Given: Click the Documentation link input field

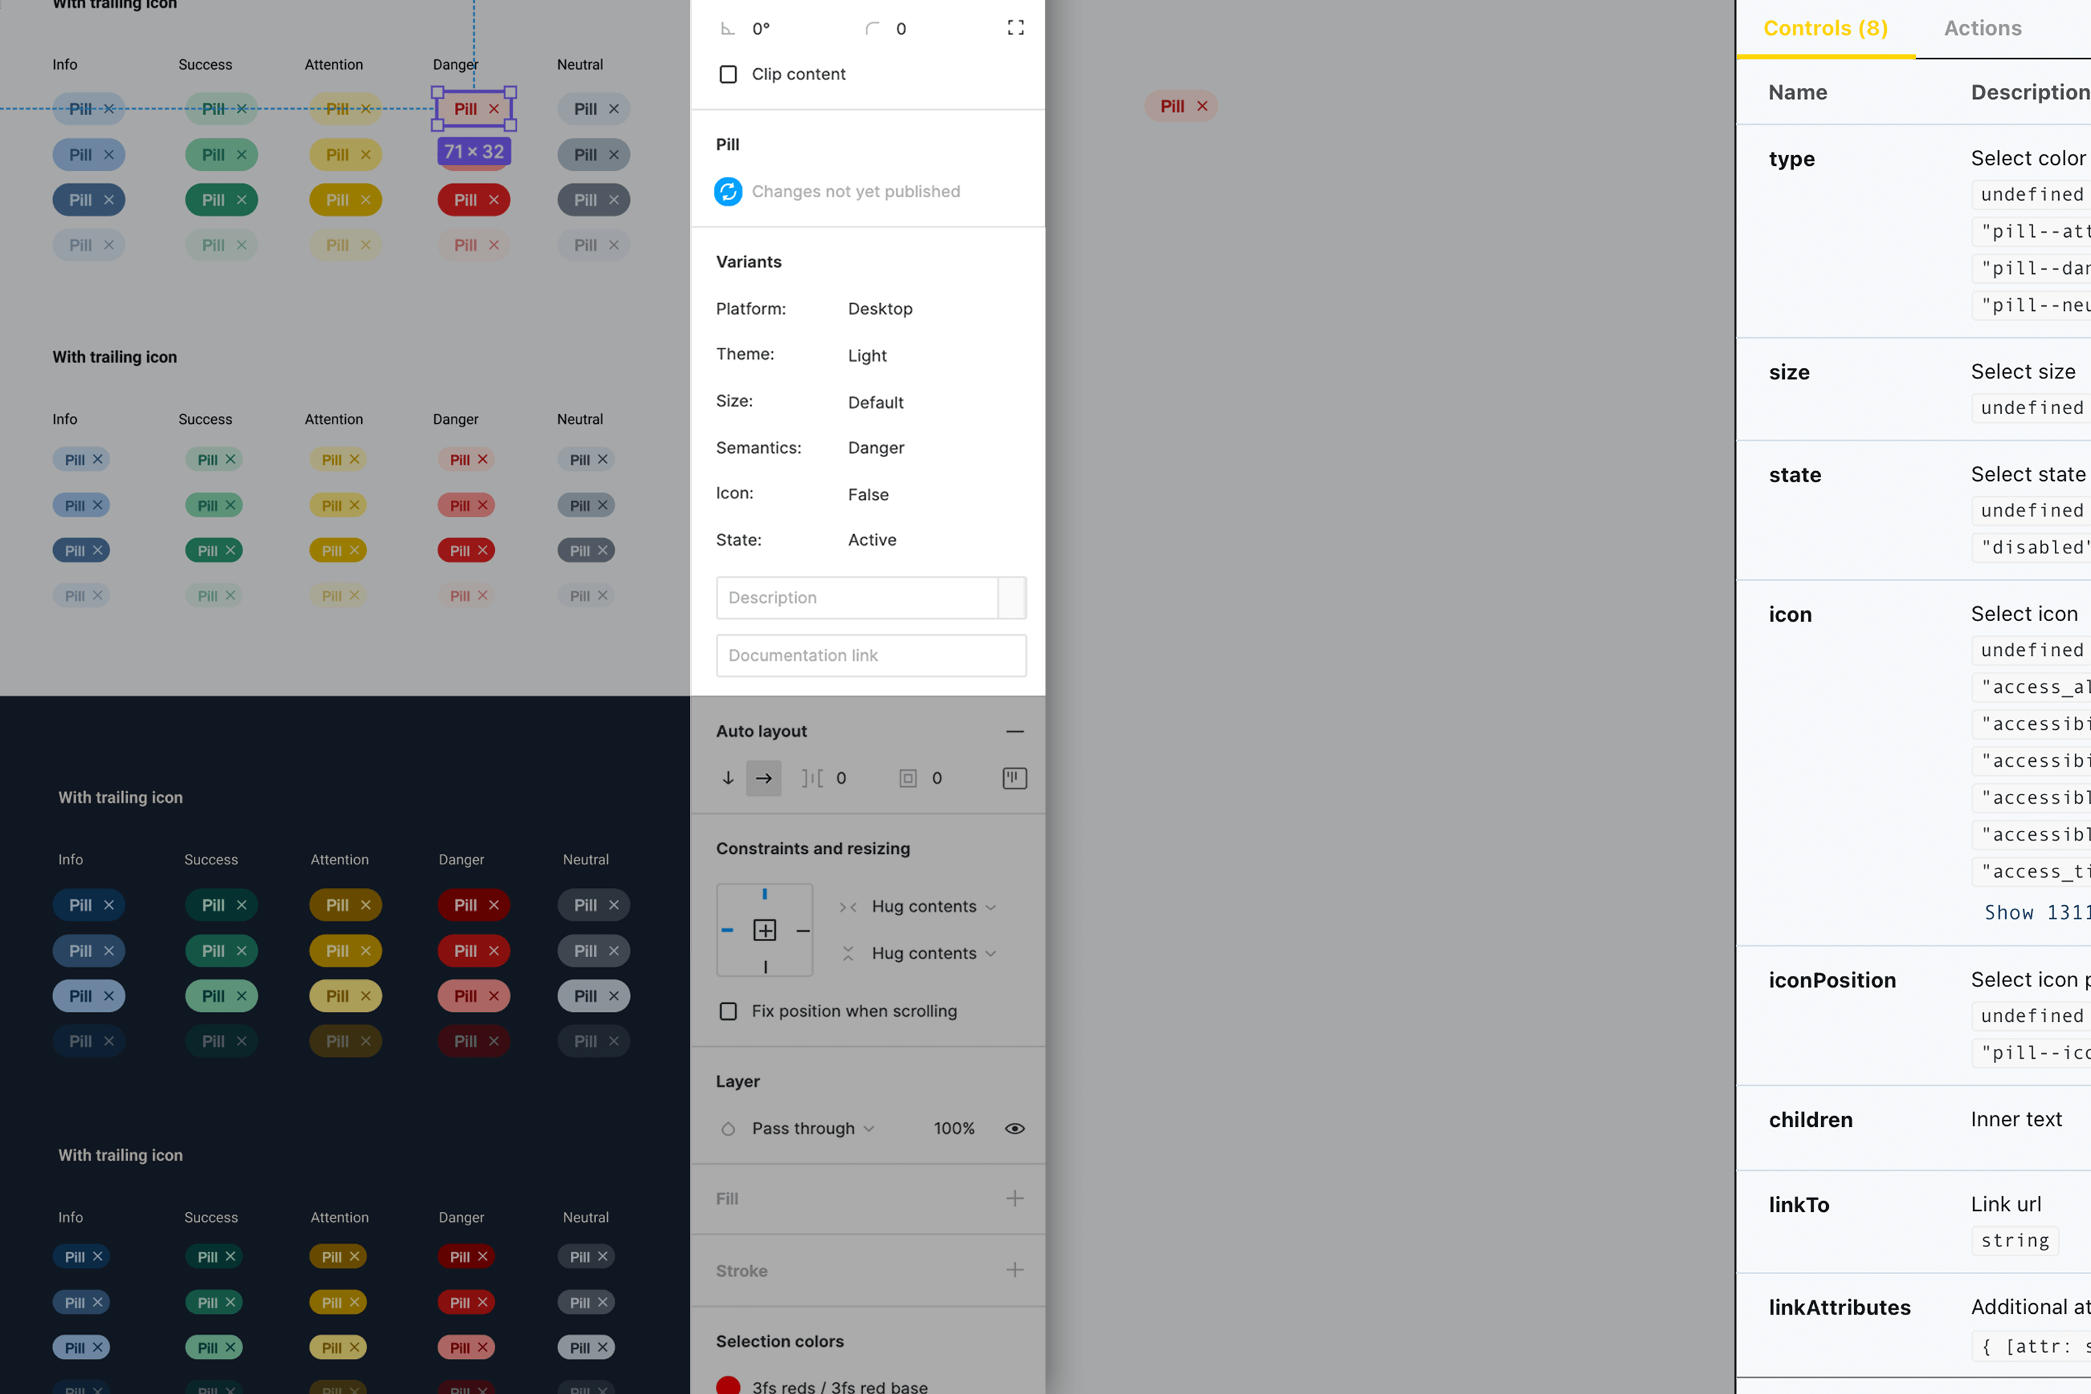Looking at the screenshot, I should 870,654.
